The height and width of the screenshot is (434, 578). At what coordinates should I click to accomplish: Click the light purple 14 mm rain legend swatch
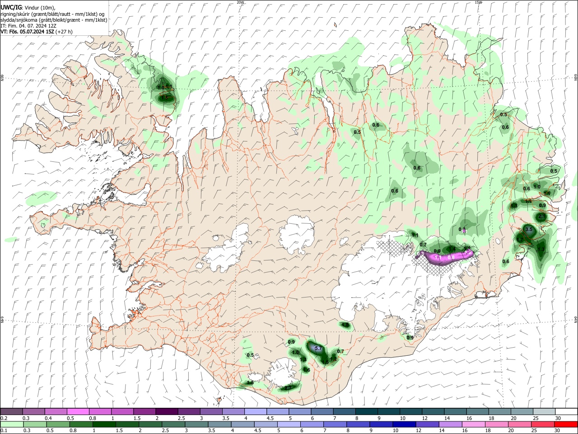(x=450, y=425)
